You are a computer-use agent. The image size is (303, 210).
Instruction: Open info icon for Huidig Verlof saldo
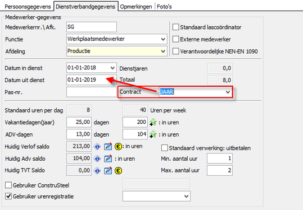point(97,147)
